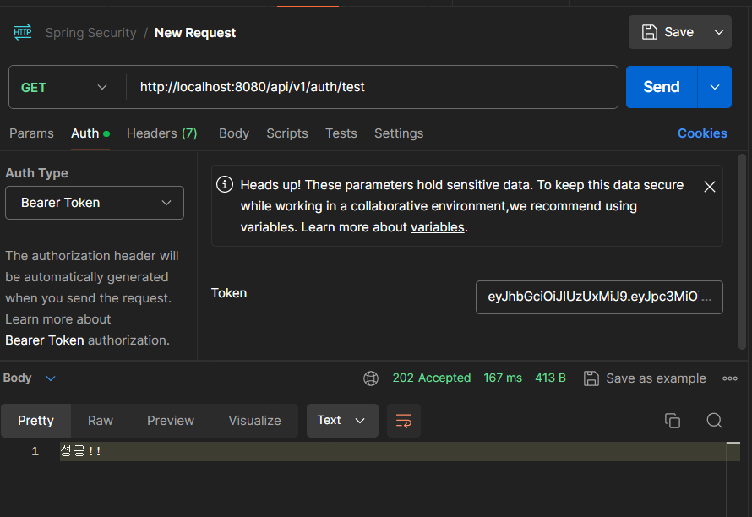
Task: Open the Cookies link
Action: pos(702,133)
